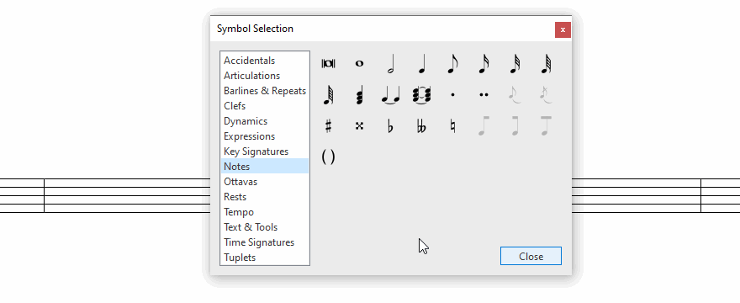Choose the parentheses symbol
This screenshot has height=303, width=740.
[x=328, y=157]
